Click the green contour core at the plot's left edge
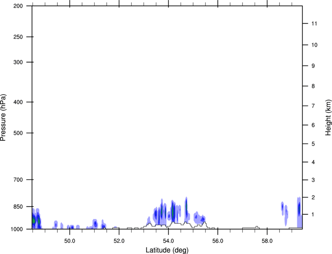This screenshot has height=254, width=332. [x=34, y=220]
